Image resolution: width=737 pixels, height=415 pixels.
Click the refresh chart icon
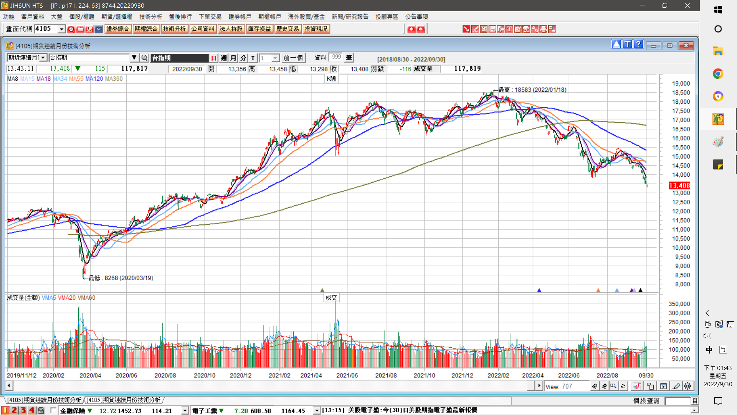(623, 386)
